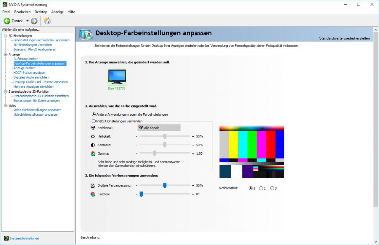Open "Stereoskopische 3D-Funktion einrichten" page
Screen dimensions: 379x245
point(41,96)
